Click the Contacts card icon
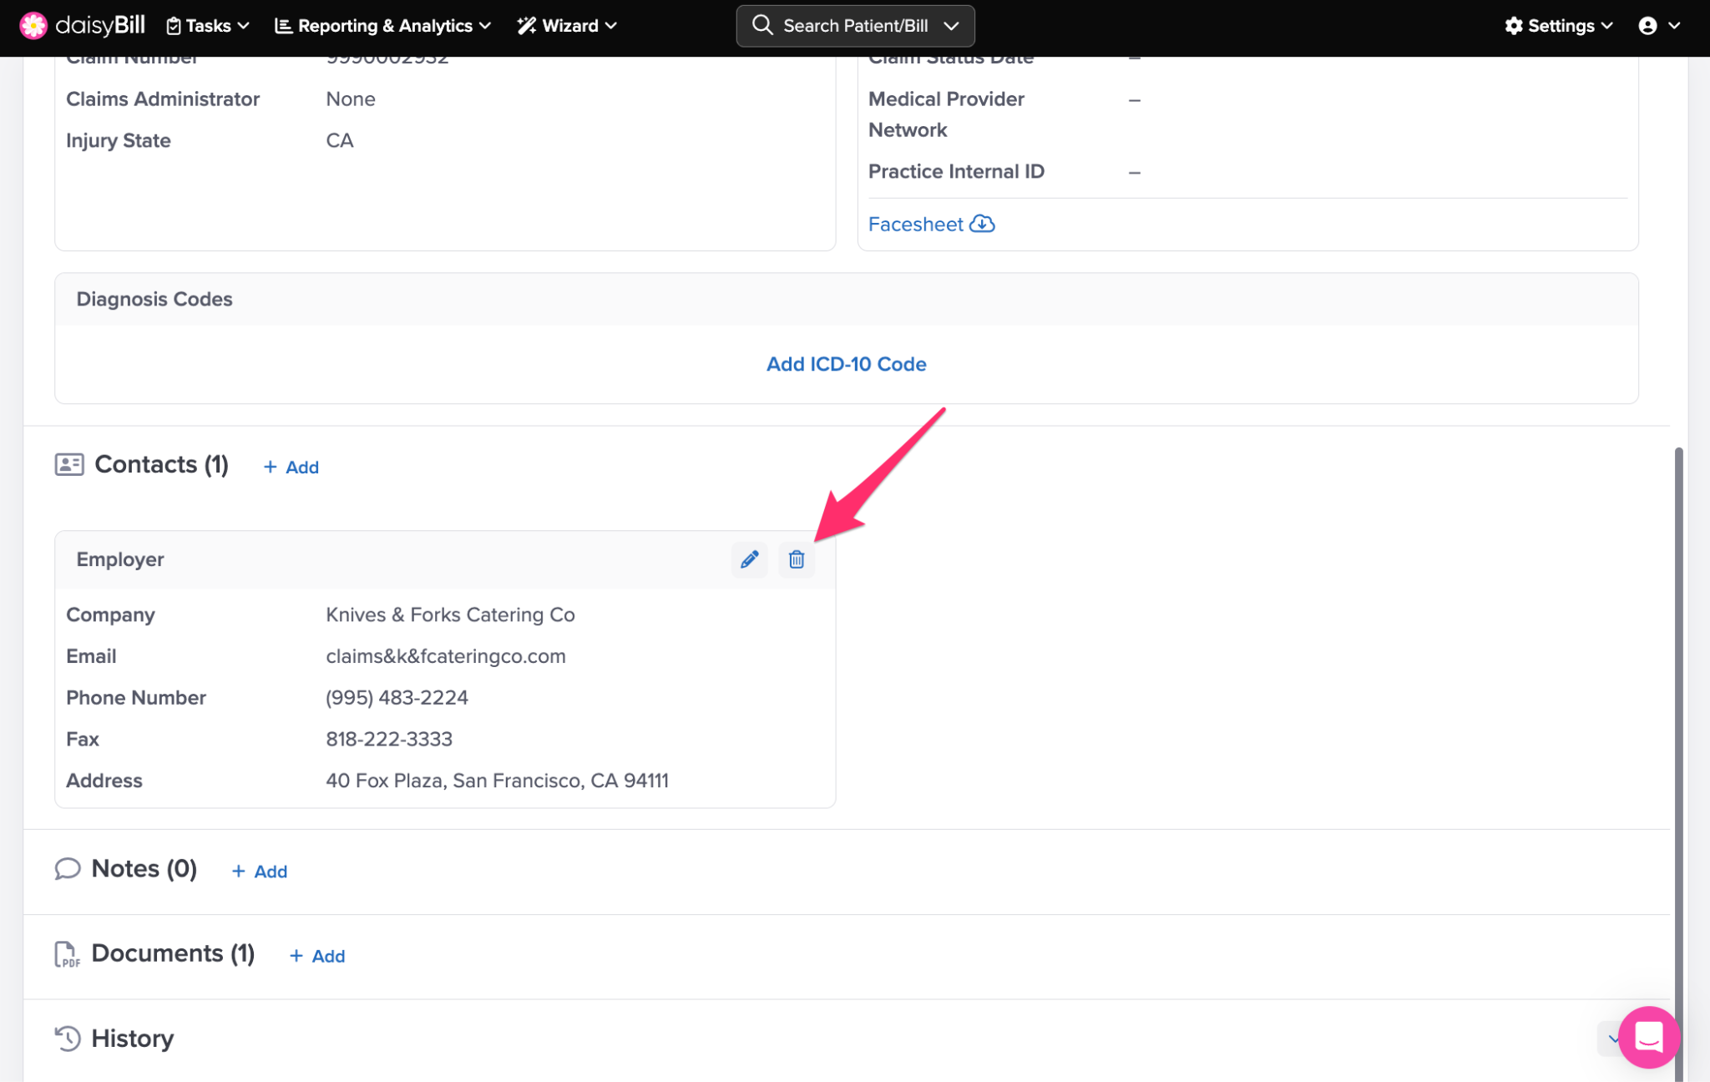 tap(69, 464)
